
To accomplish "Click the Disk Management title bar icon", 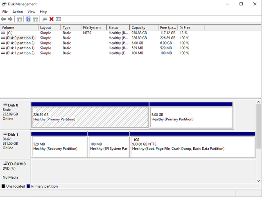I will (4, 4).
